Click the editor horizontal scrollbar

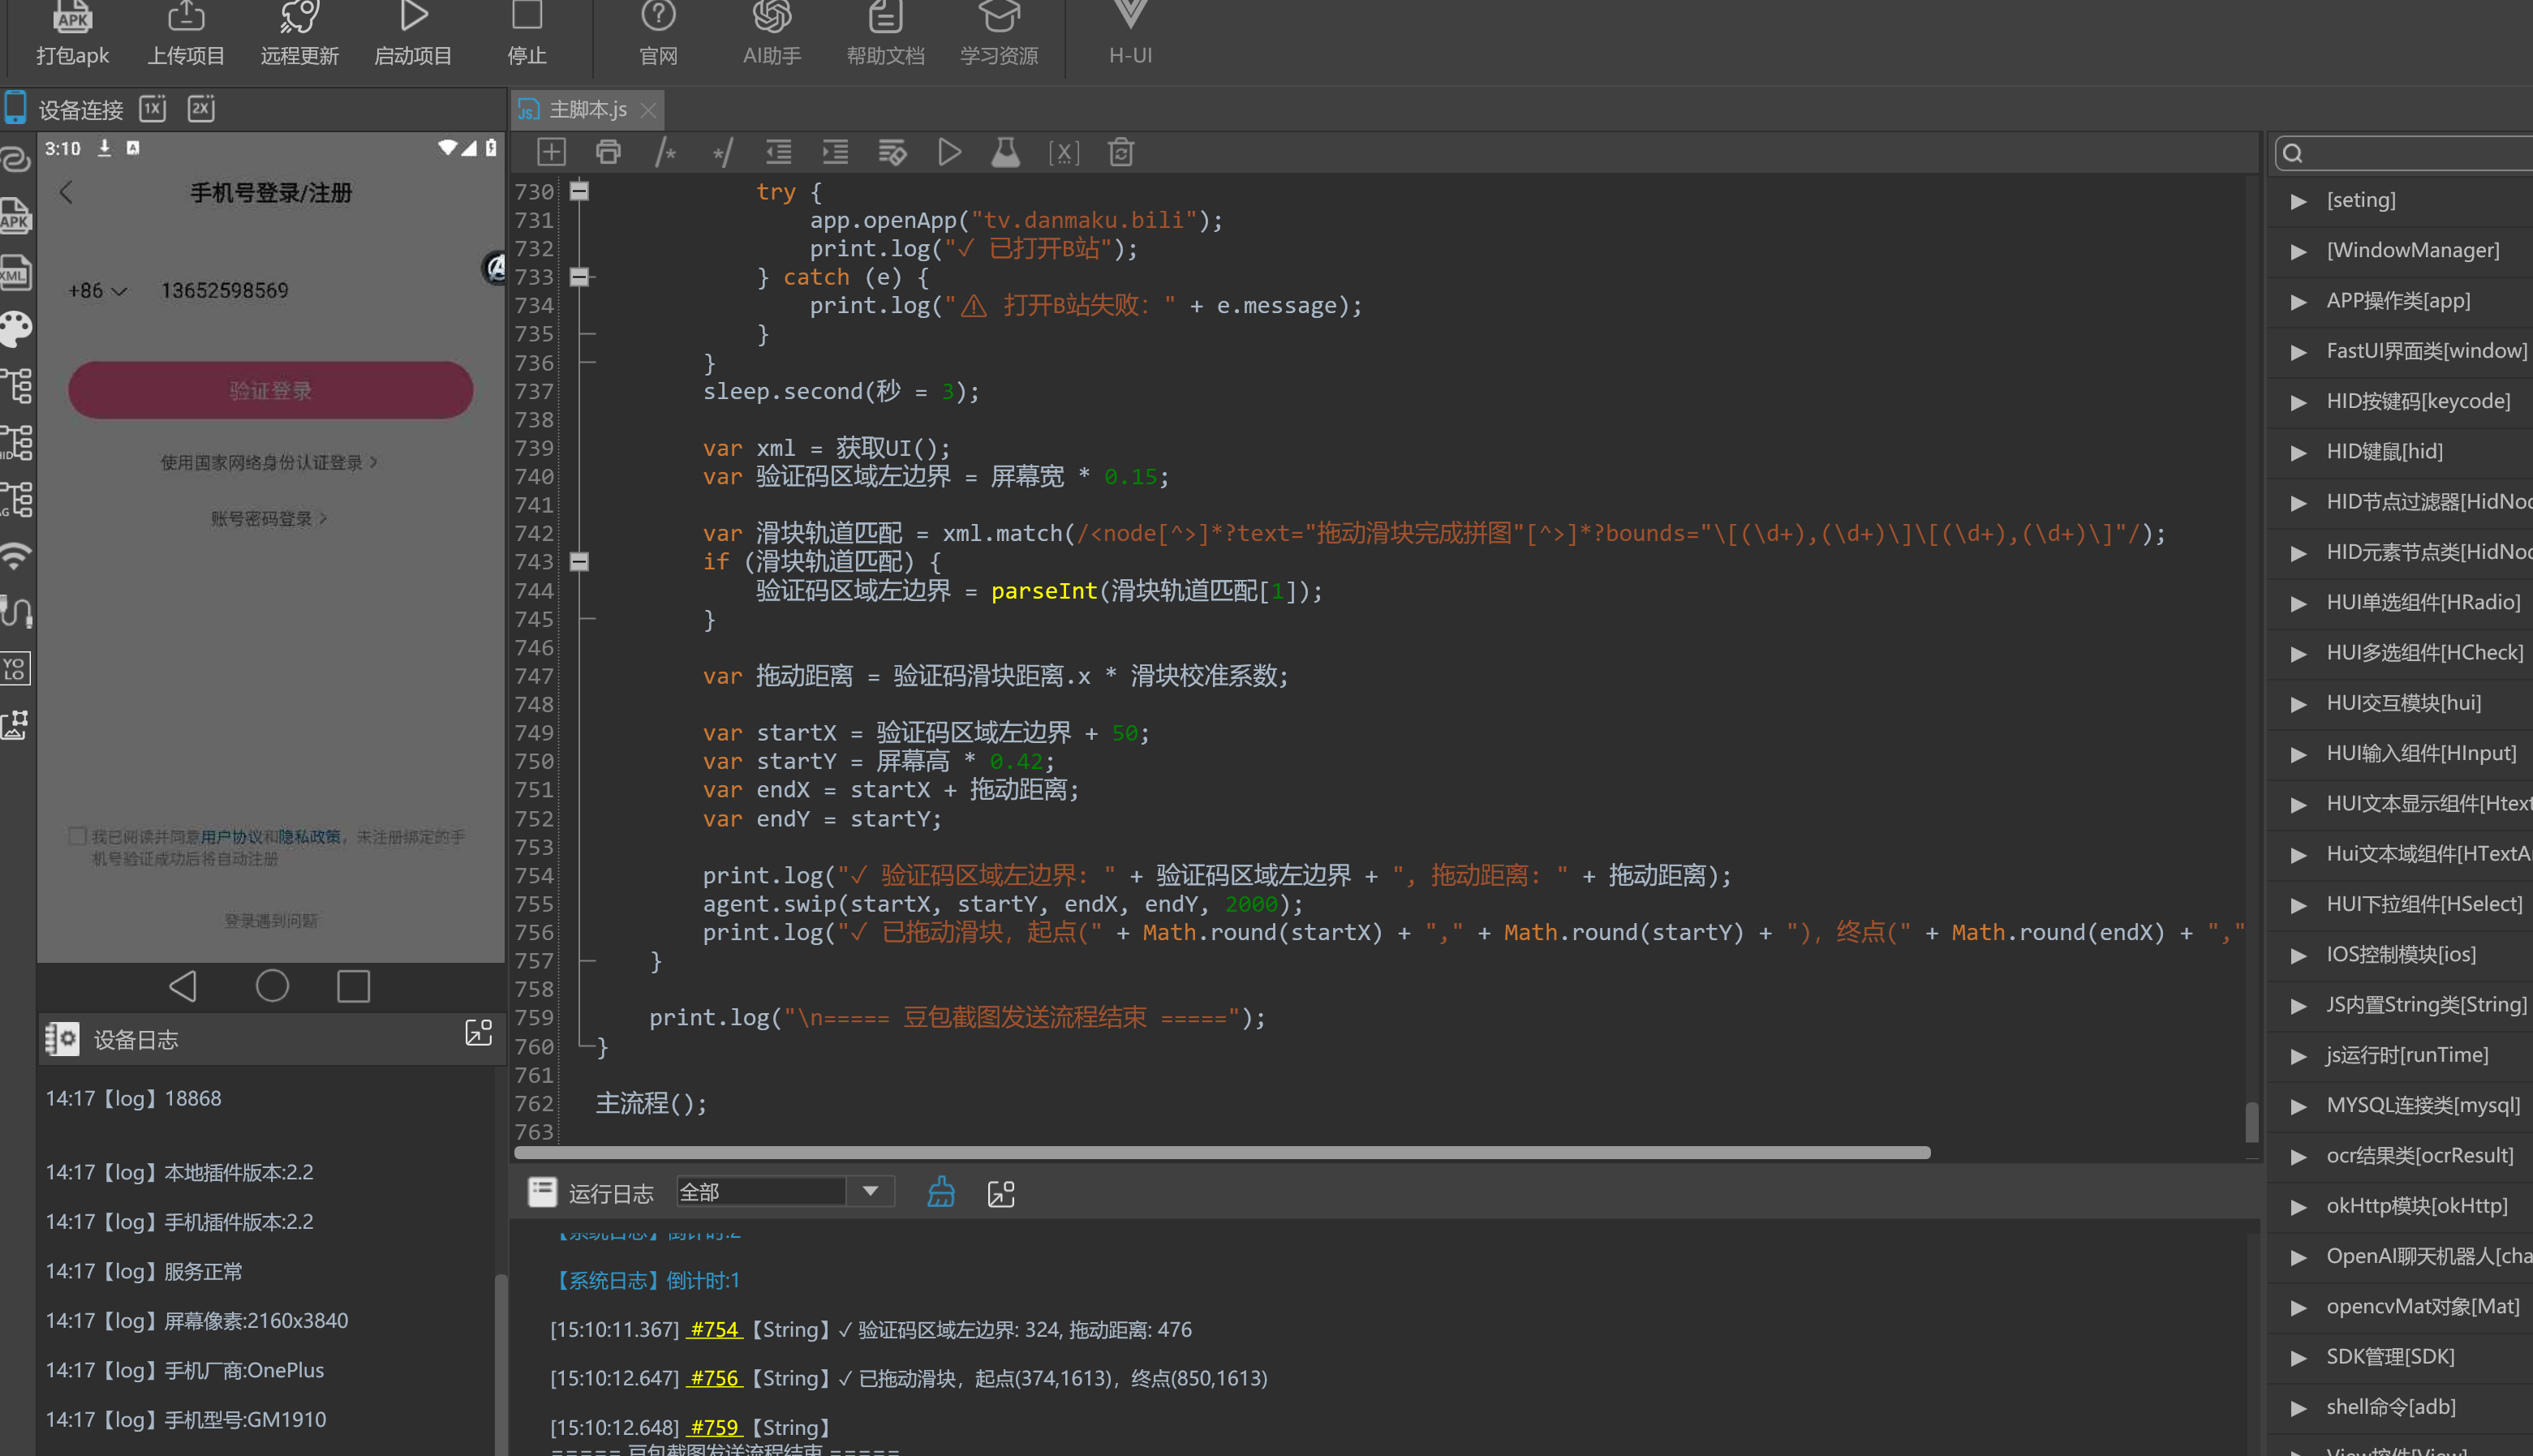[x=1221, y=1152]
